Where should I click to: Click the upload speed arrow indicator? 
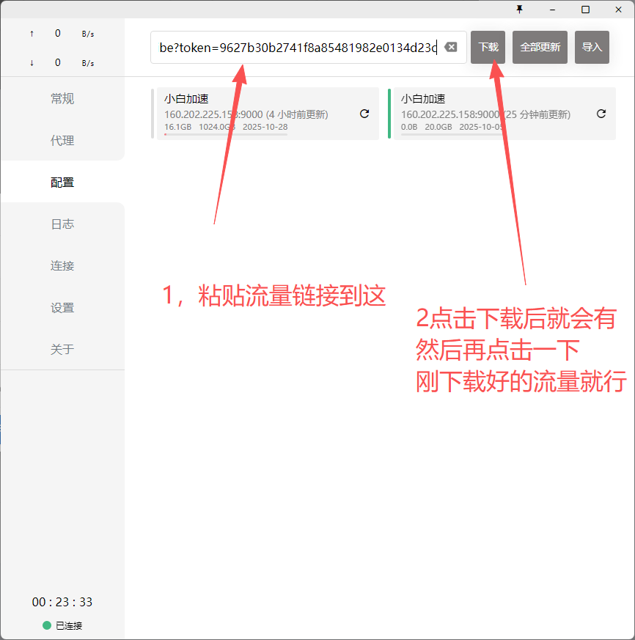32,34
